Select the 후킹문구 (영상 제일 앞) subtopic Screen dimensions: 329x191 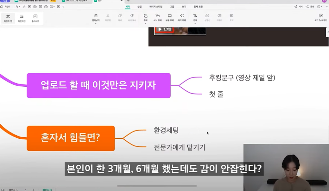(x=242, y=78)
